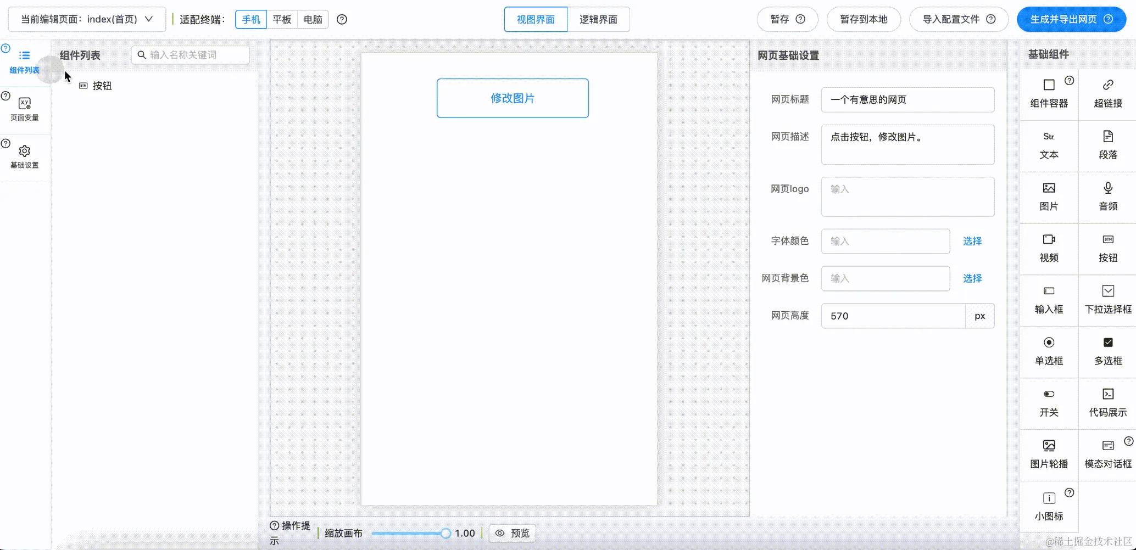Switch to the 电脑 device tab
Image resolution: width=1136 pixels, height=550 pixels.
pyautogui.click(x=313, y=19)
